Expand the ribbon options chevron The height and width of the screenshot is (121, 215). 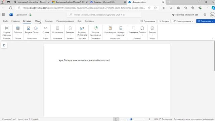(213, 38)
